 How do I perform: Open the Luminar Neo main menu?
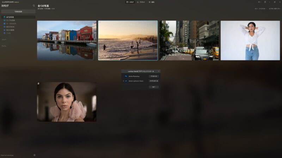coord(11,2)
